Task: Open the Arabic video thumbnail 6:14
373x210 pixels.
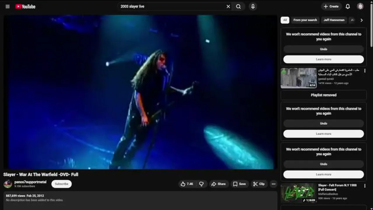Action: [x=299, y=78]
